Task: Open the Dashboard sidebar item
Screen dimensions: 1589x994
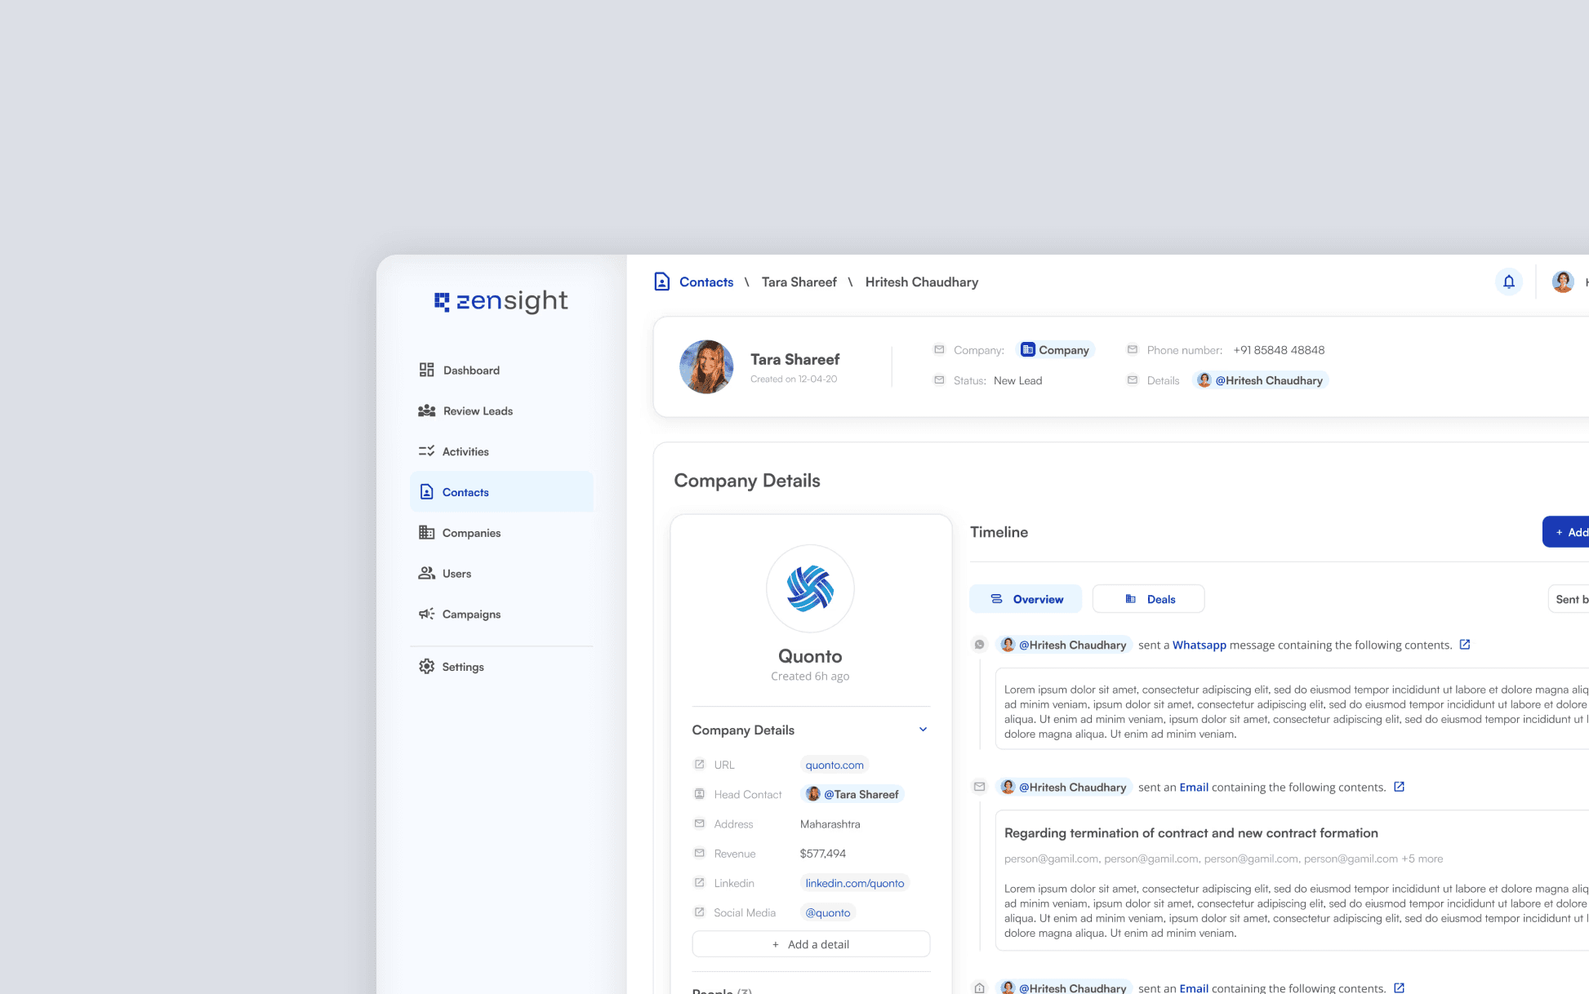Action: pyautogui.click(x=470, y=371)
